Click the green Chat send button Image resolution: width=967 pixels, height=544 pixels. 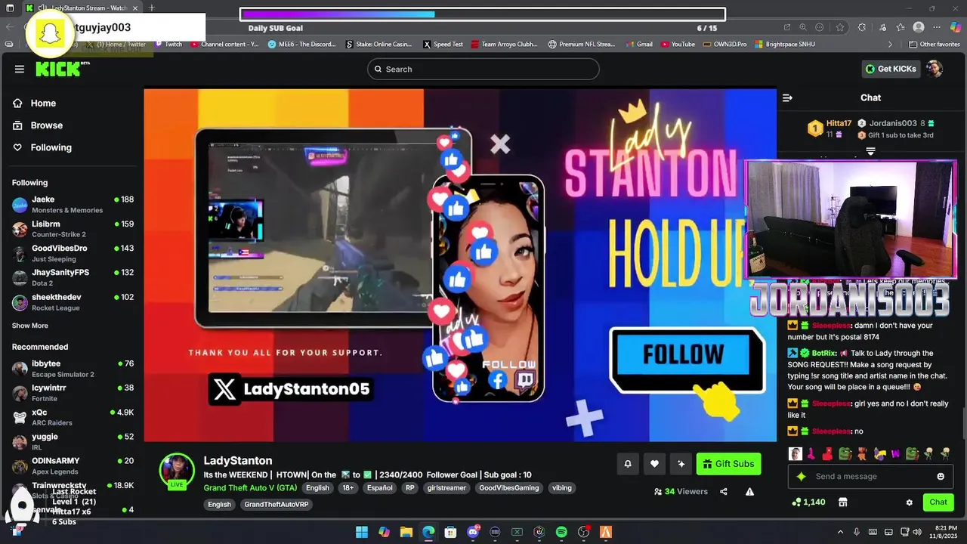pos(938,502)
